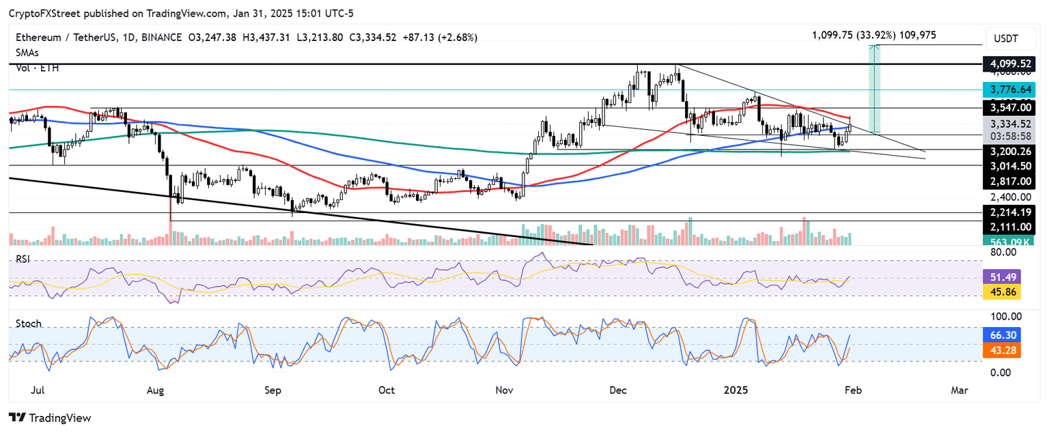Click the Mar label on time axis
This screenshot has height=433, width=1049.
pos(960,391)
